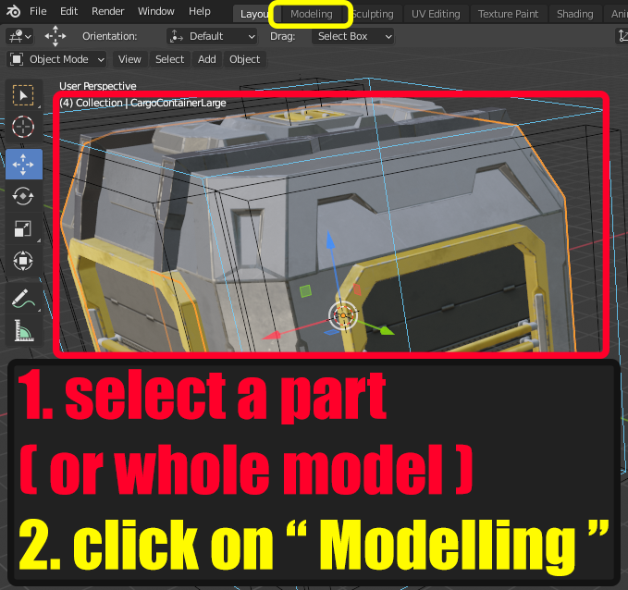Click the Move tool settings icon in header
628x590 pixels.
(55, 36)
